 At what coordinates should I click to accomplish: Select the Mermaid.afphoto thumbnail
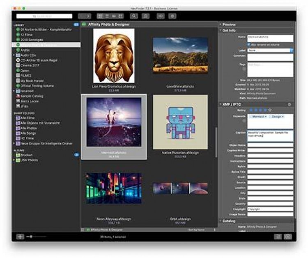[114, 122]
